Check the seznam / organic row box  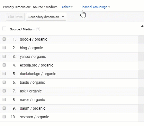4,117
